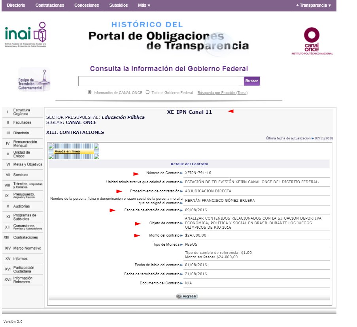The height and width of the screenshot is (327, 357).
Task: Click the Regresar back-arrow icon
Action: [x=179, y=296]
